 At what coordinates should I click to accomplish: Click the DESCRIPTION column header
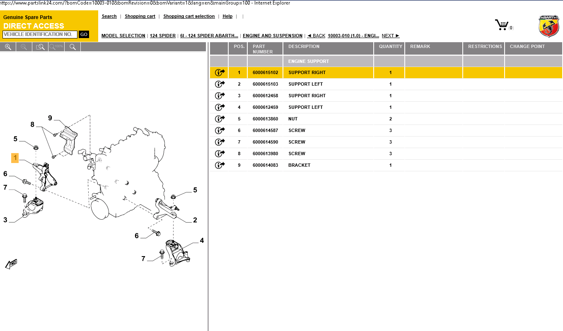pos(329,49)
